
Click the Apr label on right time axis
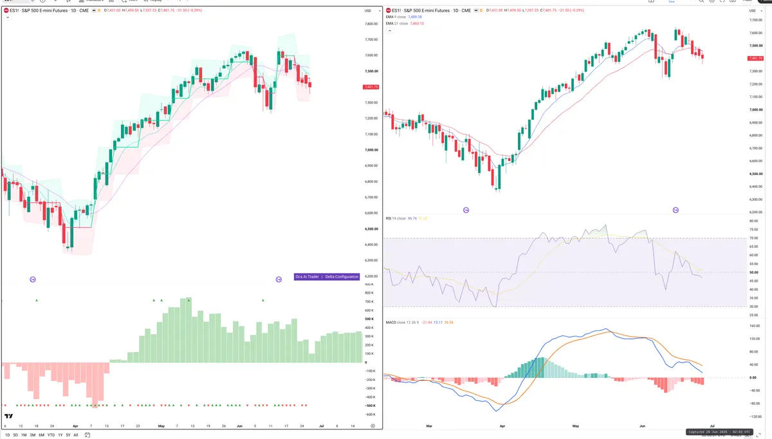click(x=502, y=426)
